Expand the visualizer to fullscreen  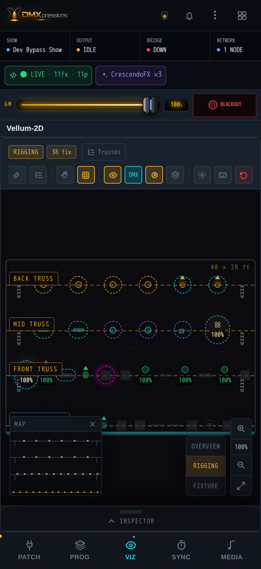241,486
